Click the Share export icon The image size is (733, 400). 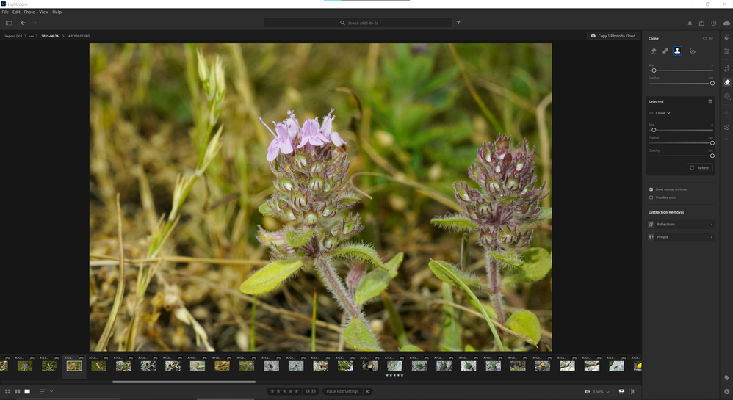(701, 23)
